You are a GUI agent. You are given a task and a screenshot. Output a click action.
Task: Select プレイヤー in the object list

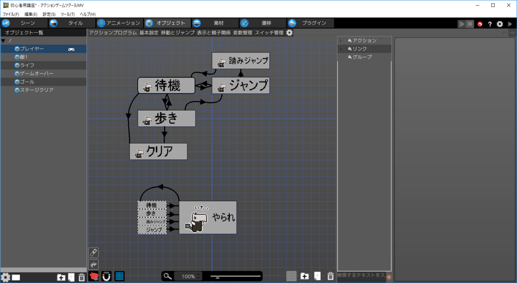43,49
